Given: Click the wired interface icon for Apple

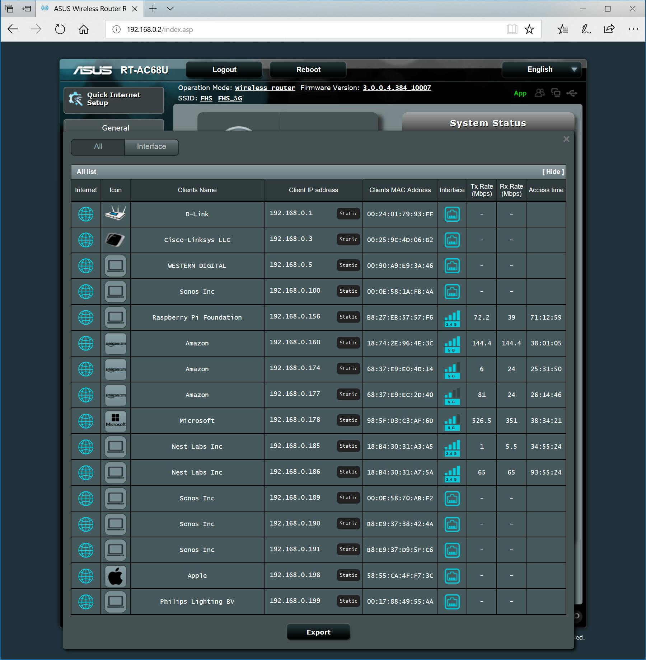Looking at the screenshot, I should click(x=452, y=576).
